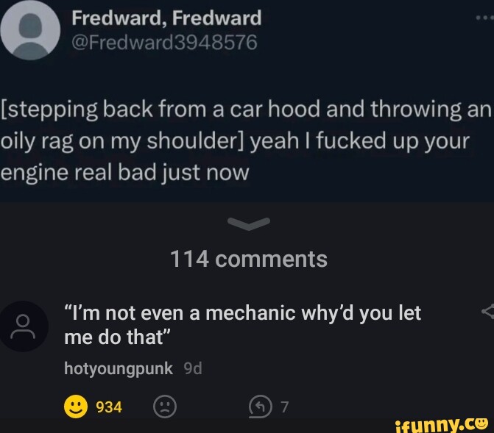Open the @Fredward3948576 handle link
494x433 pixels.
coord(164,43)
